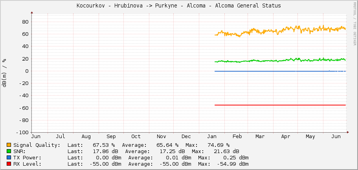Click the red RX Level legend swatch

coord(9,164)
